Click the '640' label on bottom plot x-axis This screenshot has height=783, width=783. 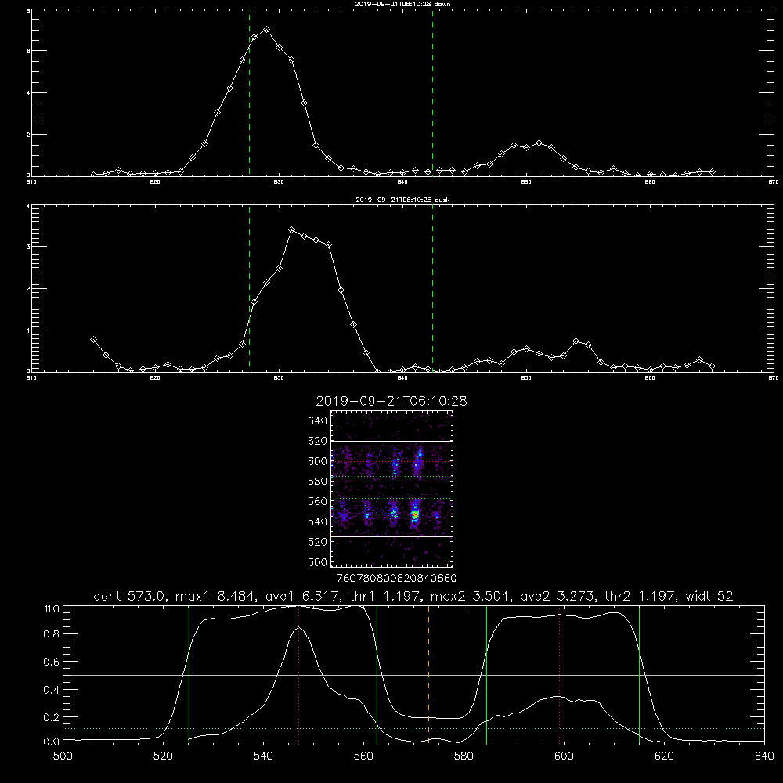(764, 756)
